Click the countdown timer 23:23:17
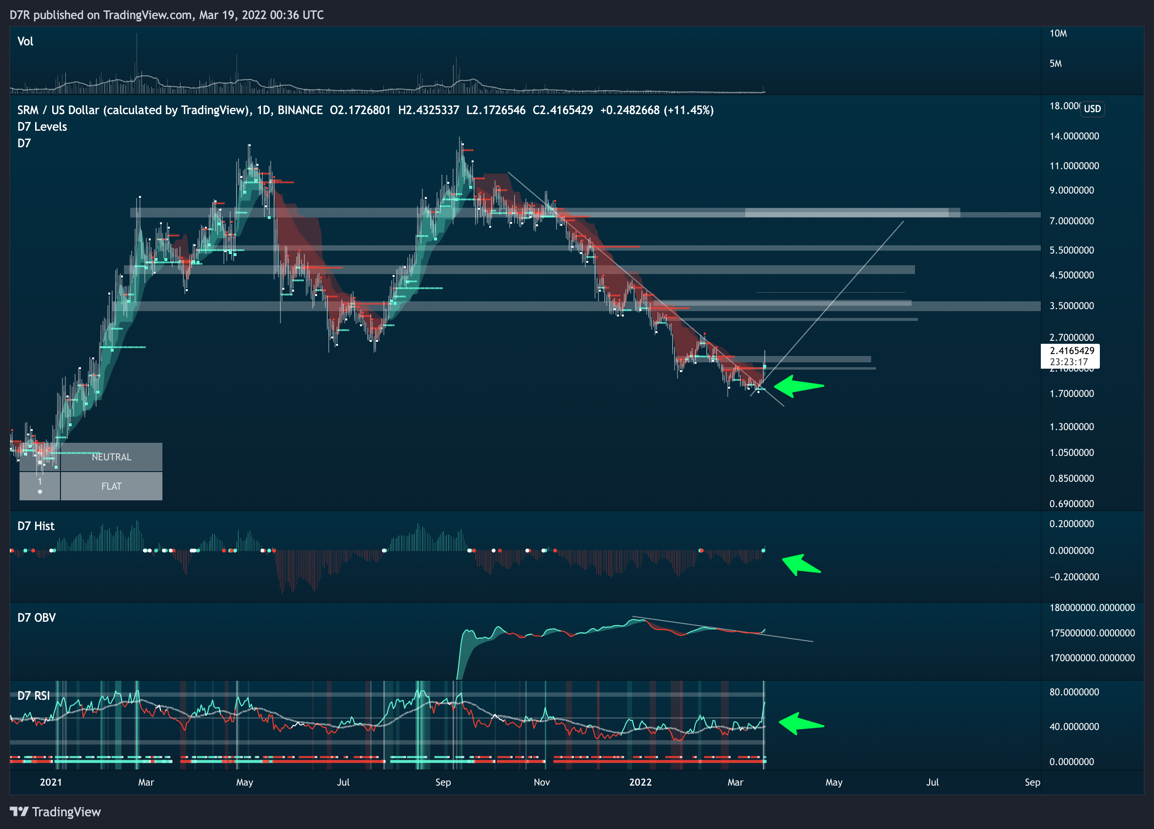 (x=1069, y=362)
